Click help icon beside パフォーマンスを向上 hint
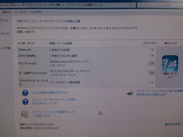 (25, 102)
